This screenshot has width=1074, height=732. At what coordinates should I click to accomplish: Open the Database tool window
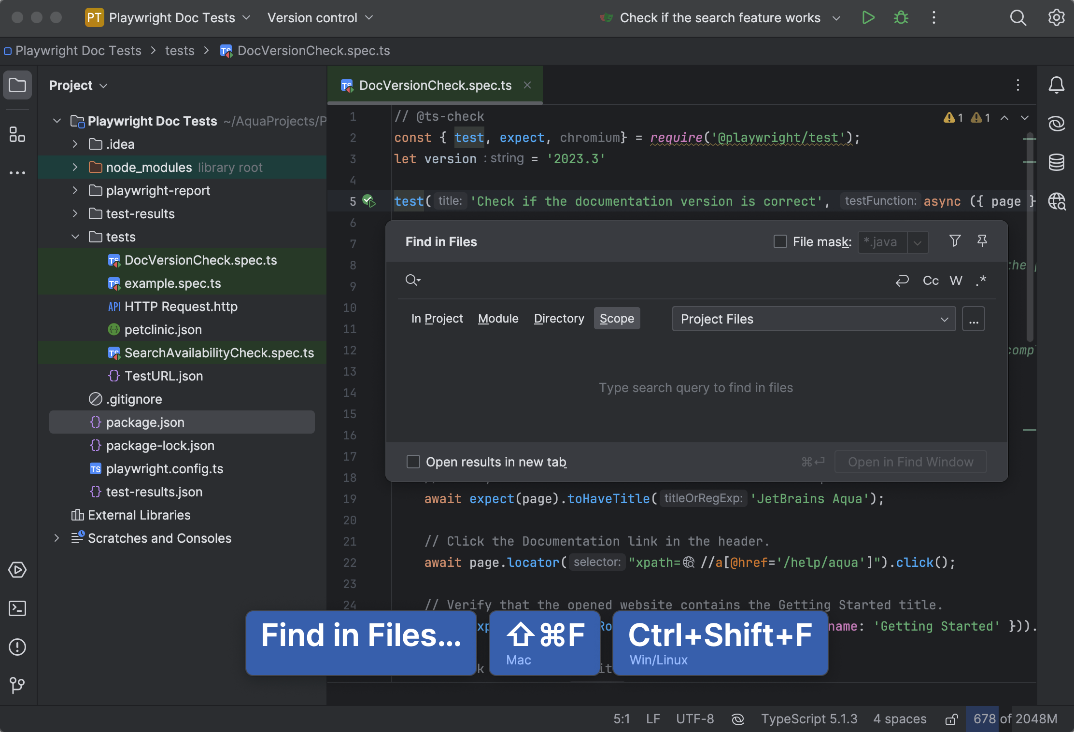click(x=1056, y=162)
